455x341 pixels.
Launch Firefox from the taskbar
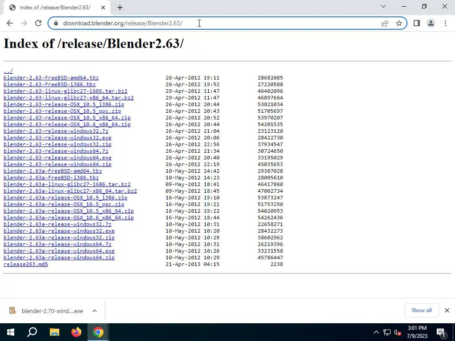click(76, 332)
